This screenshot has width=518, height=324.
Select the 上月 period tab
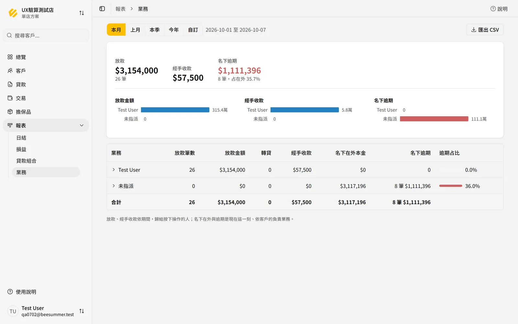(x=135, y=30)
